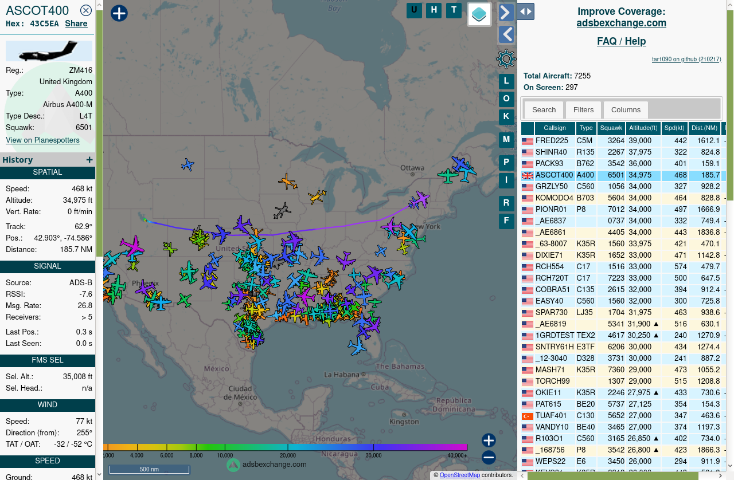
Task: Click the black outlined aircraft icon
Action: tap(282, 210)
